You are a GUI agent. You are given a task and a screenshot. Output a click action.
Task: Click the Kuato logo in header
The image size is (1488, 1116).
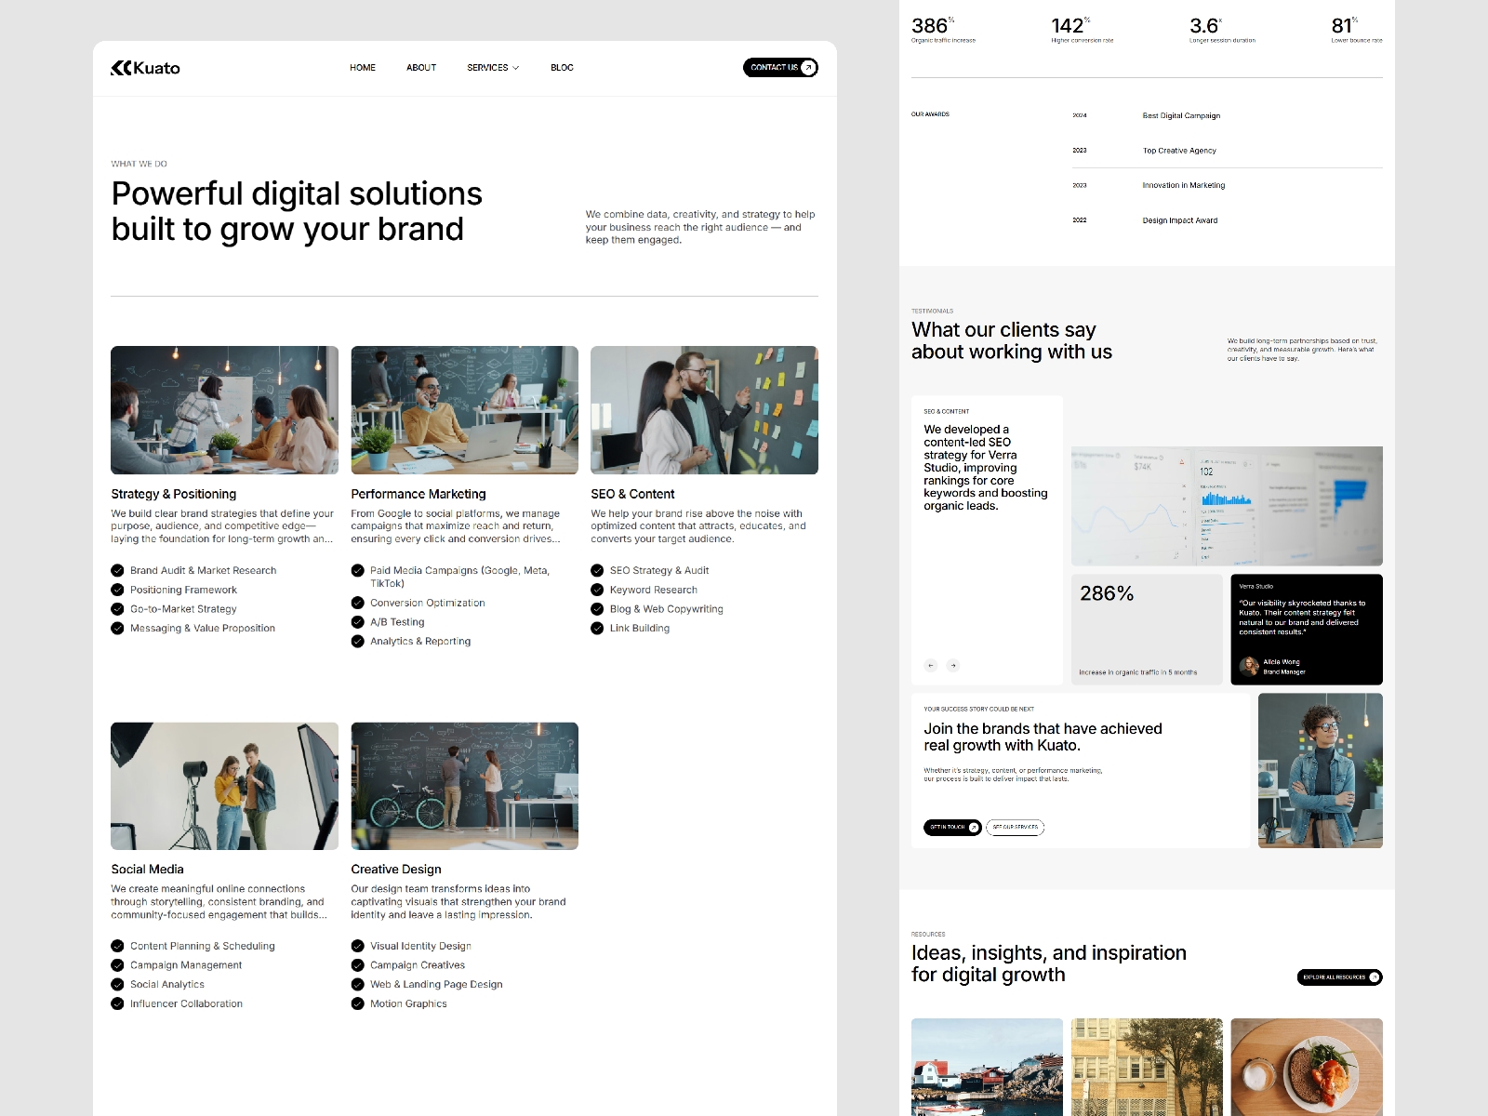click(x=145, y=68)
